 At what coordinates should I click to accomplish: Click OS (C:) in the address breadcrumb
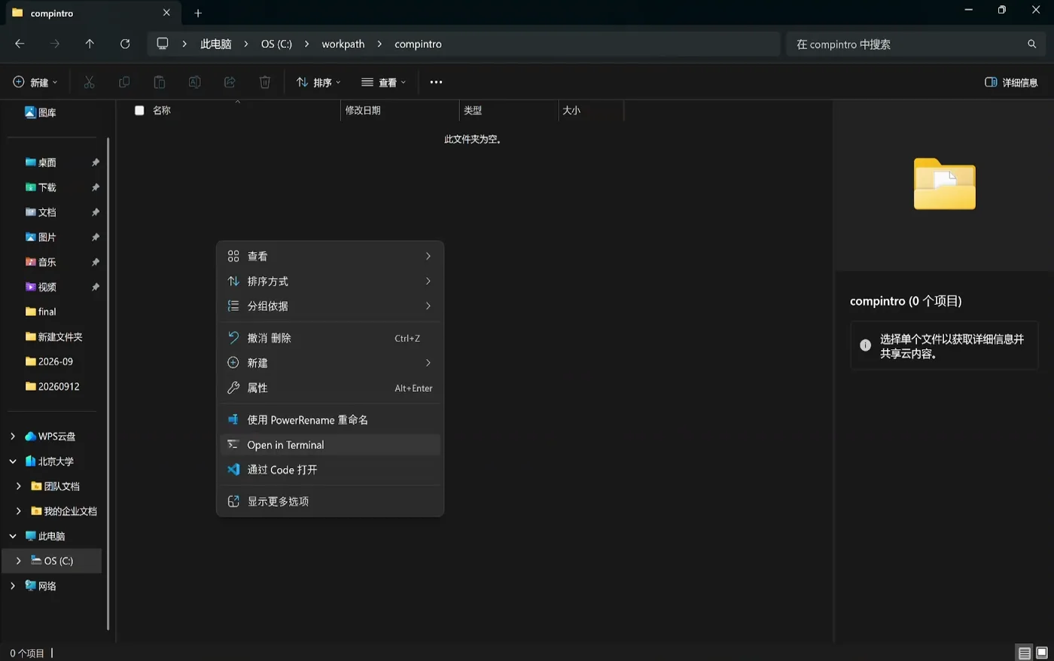pyautogui.click(x=276, y=44)
